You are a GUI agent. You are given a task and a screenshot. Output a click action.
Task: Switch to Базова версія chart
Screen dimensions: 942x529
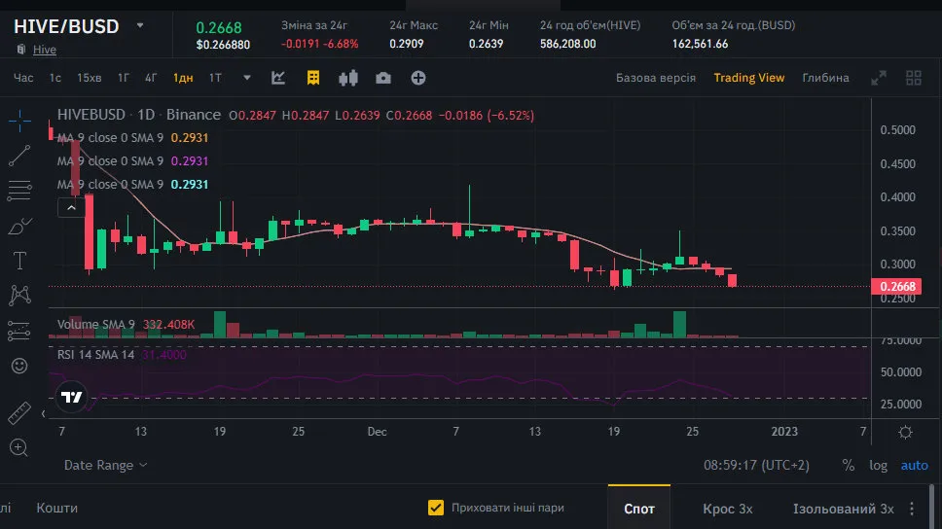(656, 78)
